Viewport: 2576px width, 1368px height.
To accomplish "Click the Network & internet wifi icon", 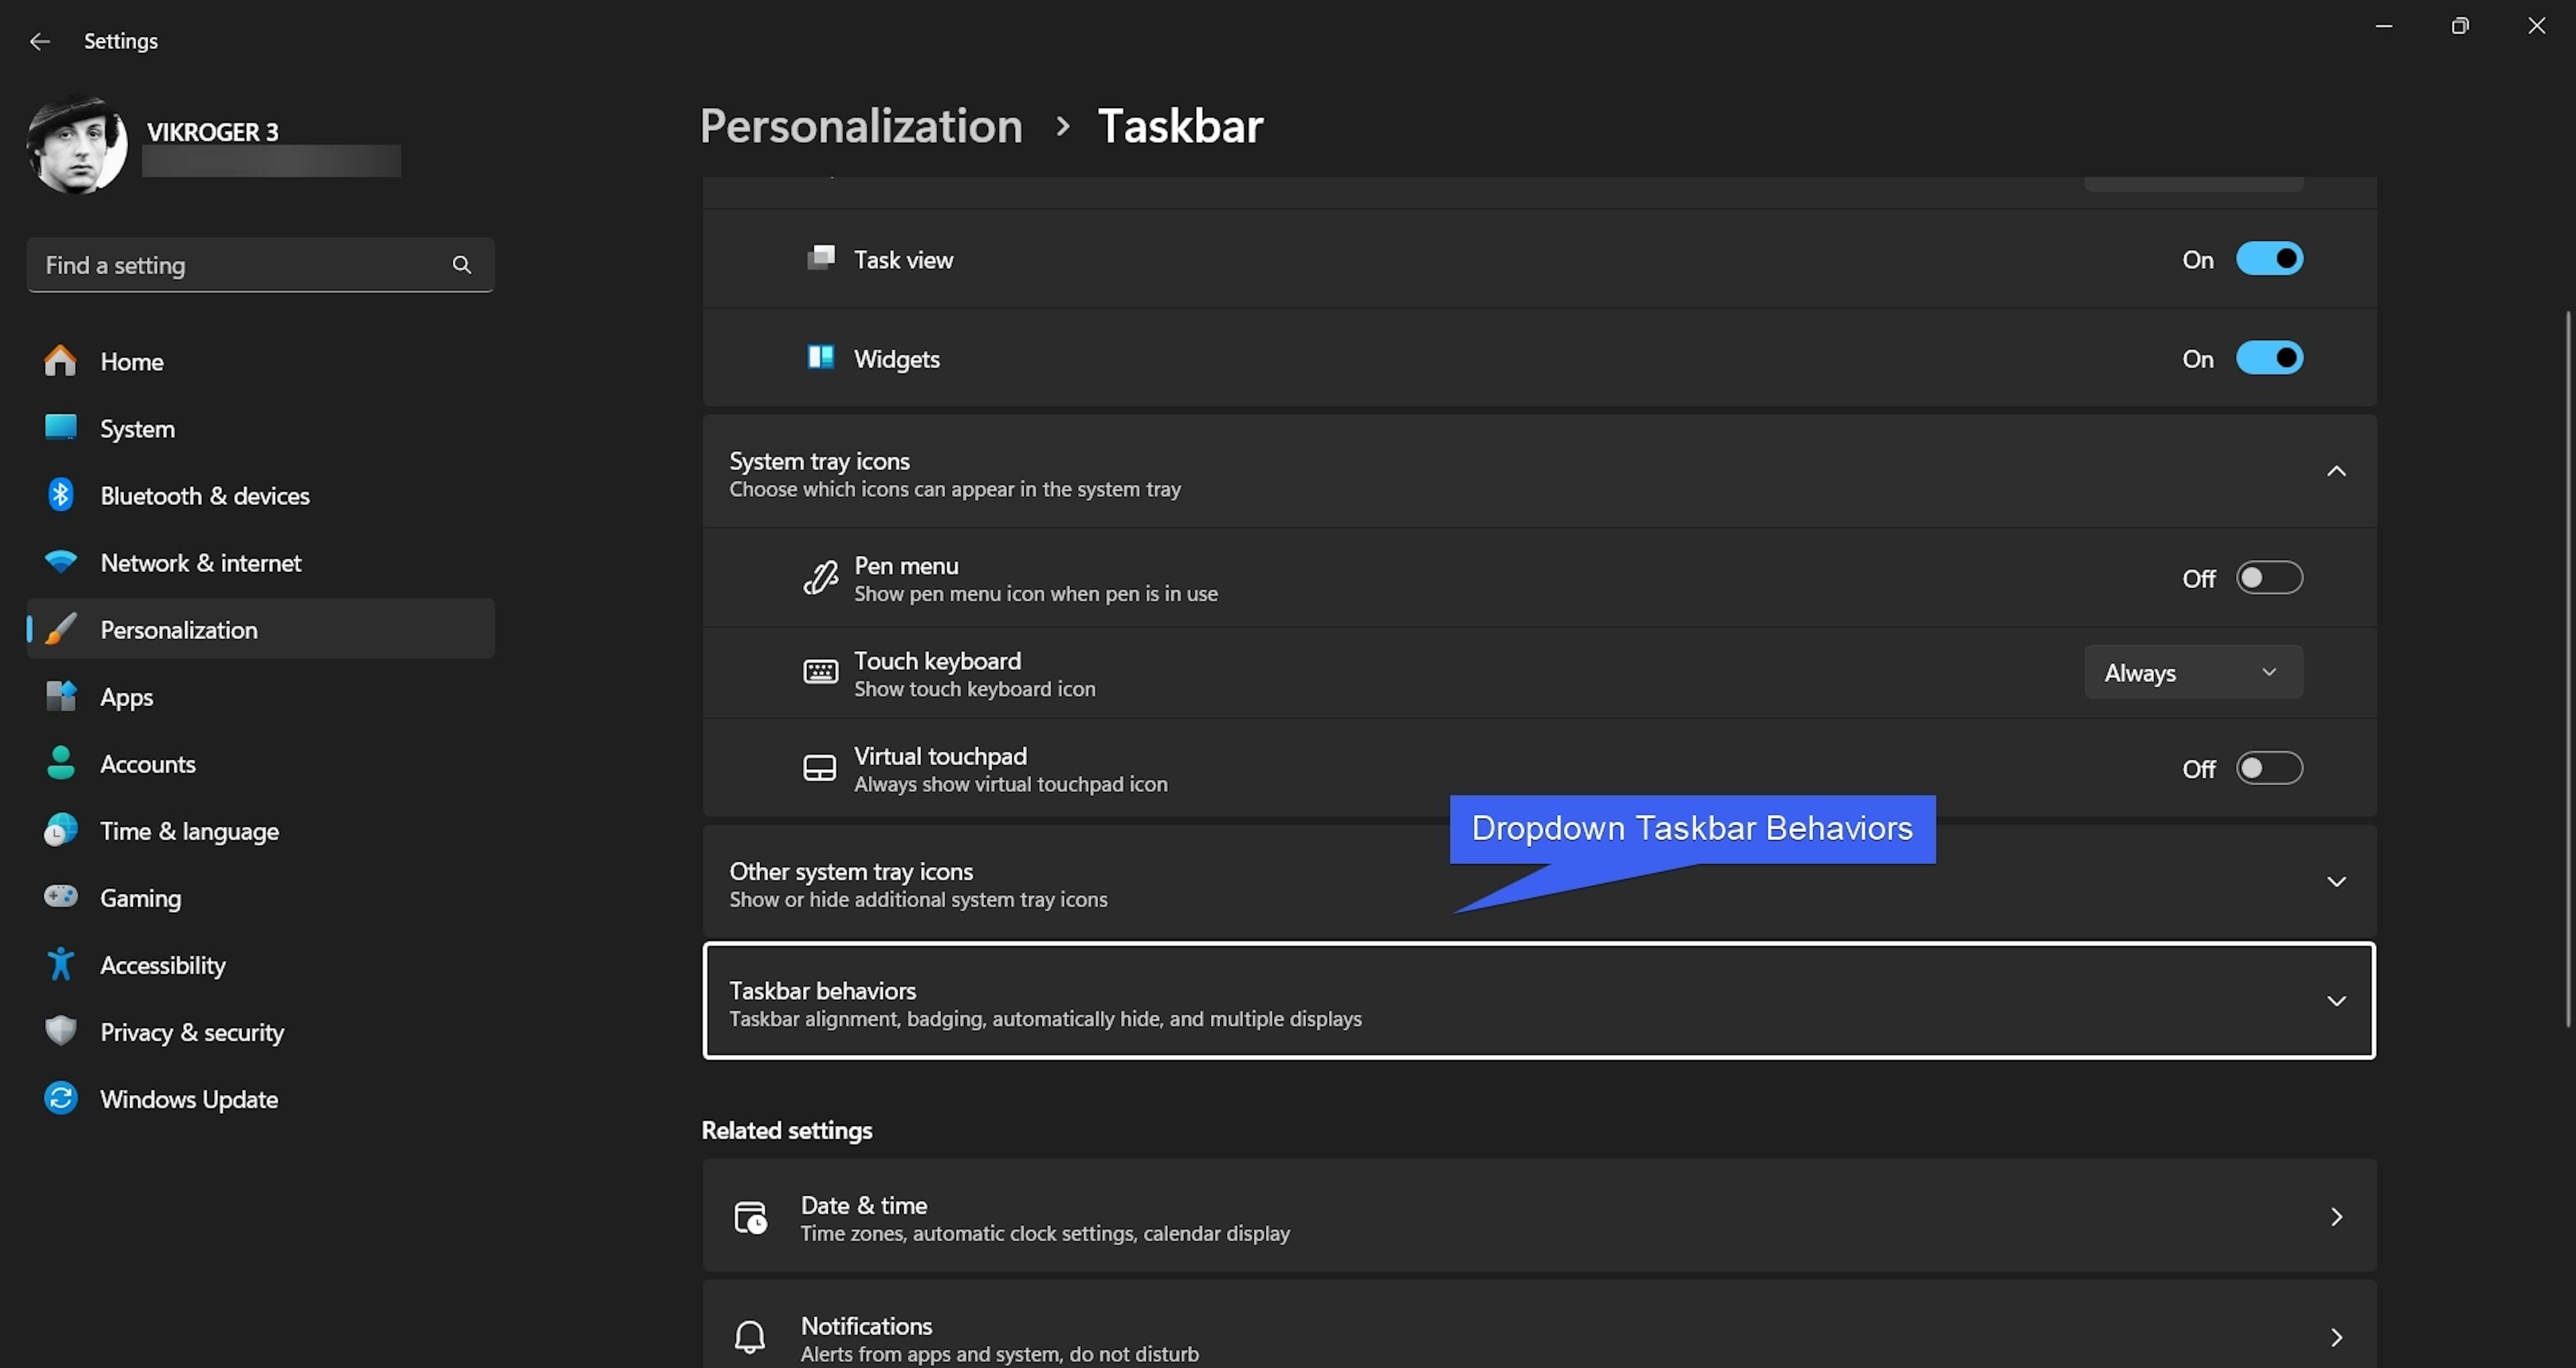I will pyautogui.click(x=60, y=562).
